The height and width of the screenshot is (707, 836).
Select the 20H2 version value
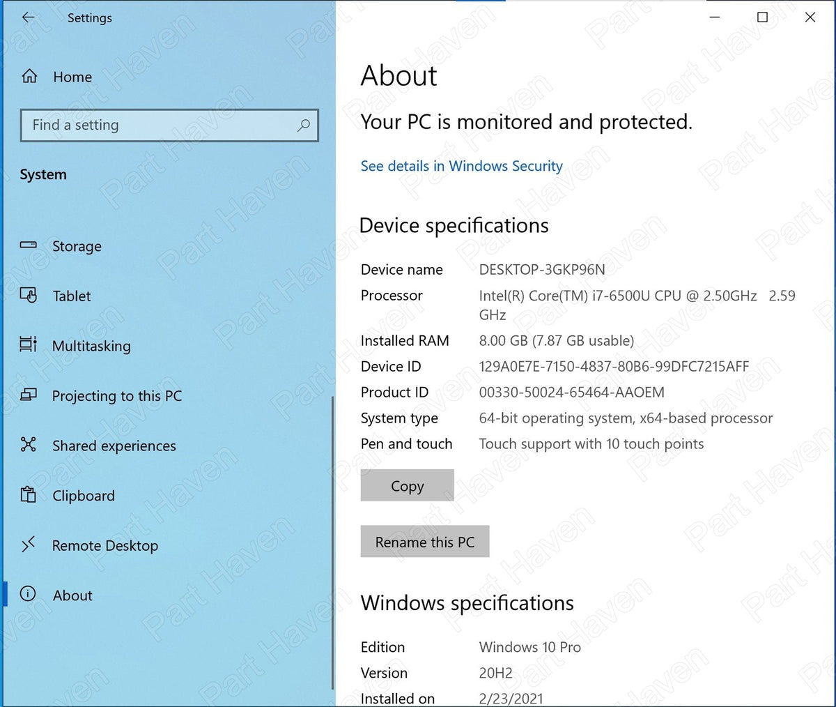(495, 673)
